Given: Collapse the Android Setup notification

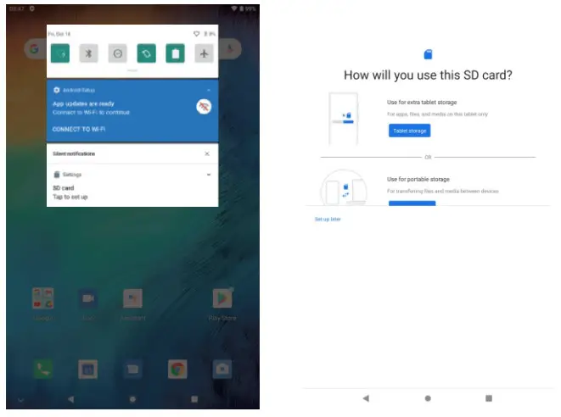Looking at the screenshot, I should click(x=209, y=90).
